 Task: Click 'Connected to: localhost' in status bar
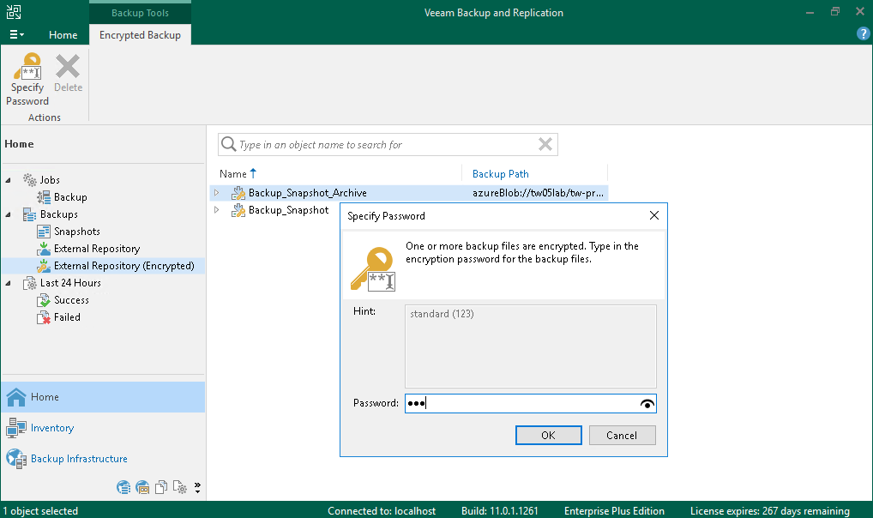pyautogui.click(x=382, y=511)
